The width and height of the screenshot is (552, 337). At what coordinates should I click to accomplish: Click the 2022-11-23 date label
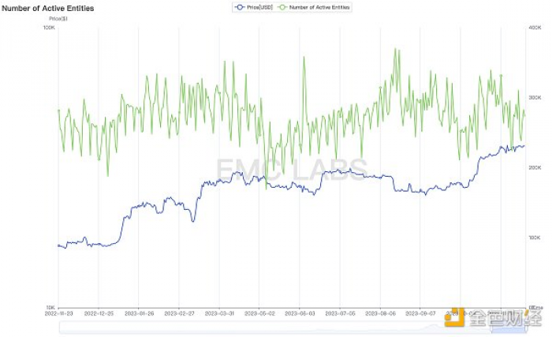coord(58,313)
